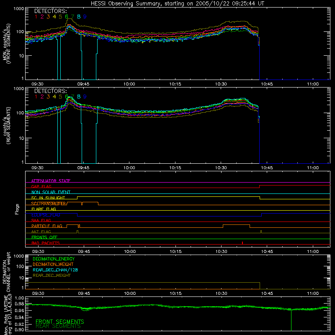The width and height of the screenshot is (335, 335).
Task: Click the DETECTORS: legend heading in rear segments plot
Action: pos(51,91)
